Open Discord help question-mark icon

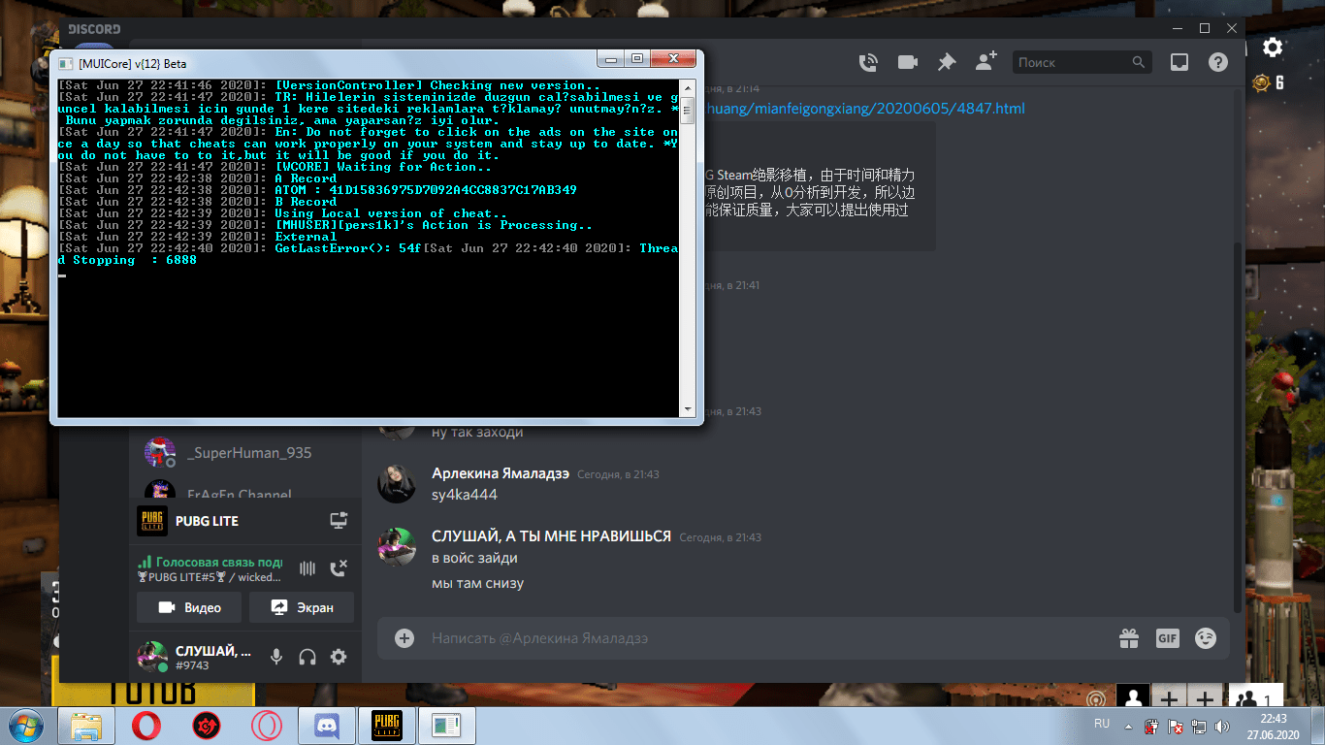point(1218,62)
